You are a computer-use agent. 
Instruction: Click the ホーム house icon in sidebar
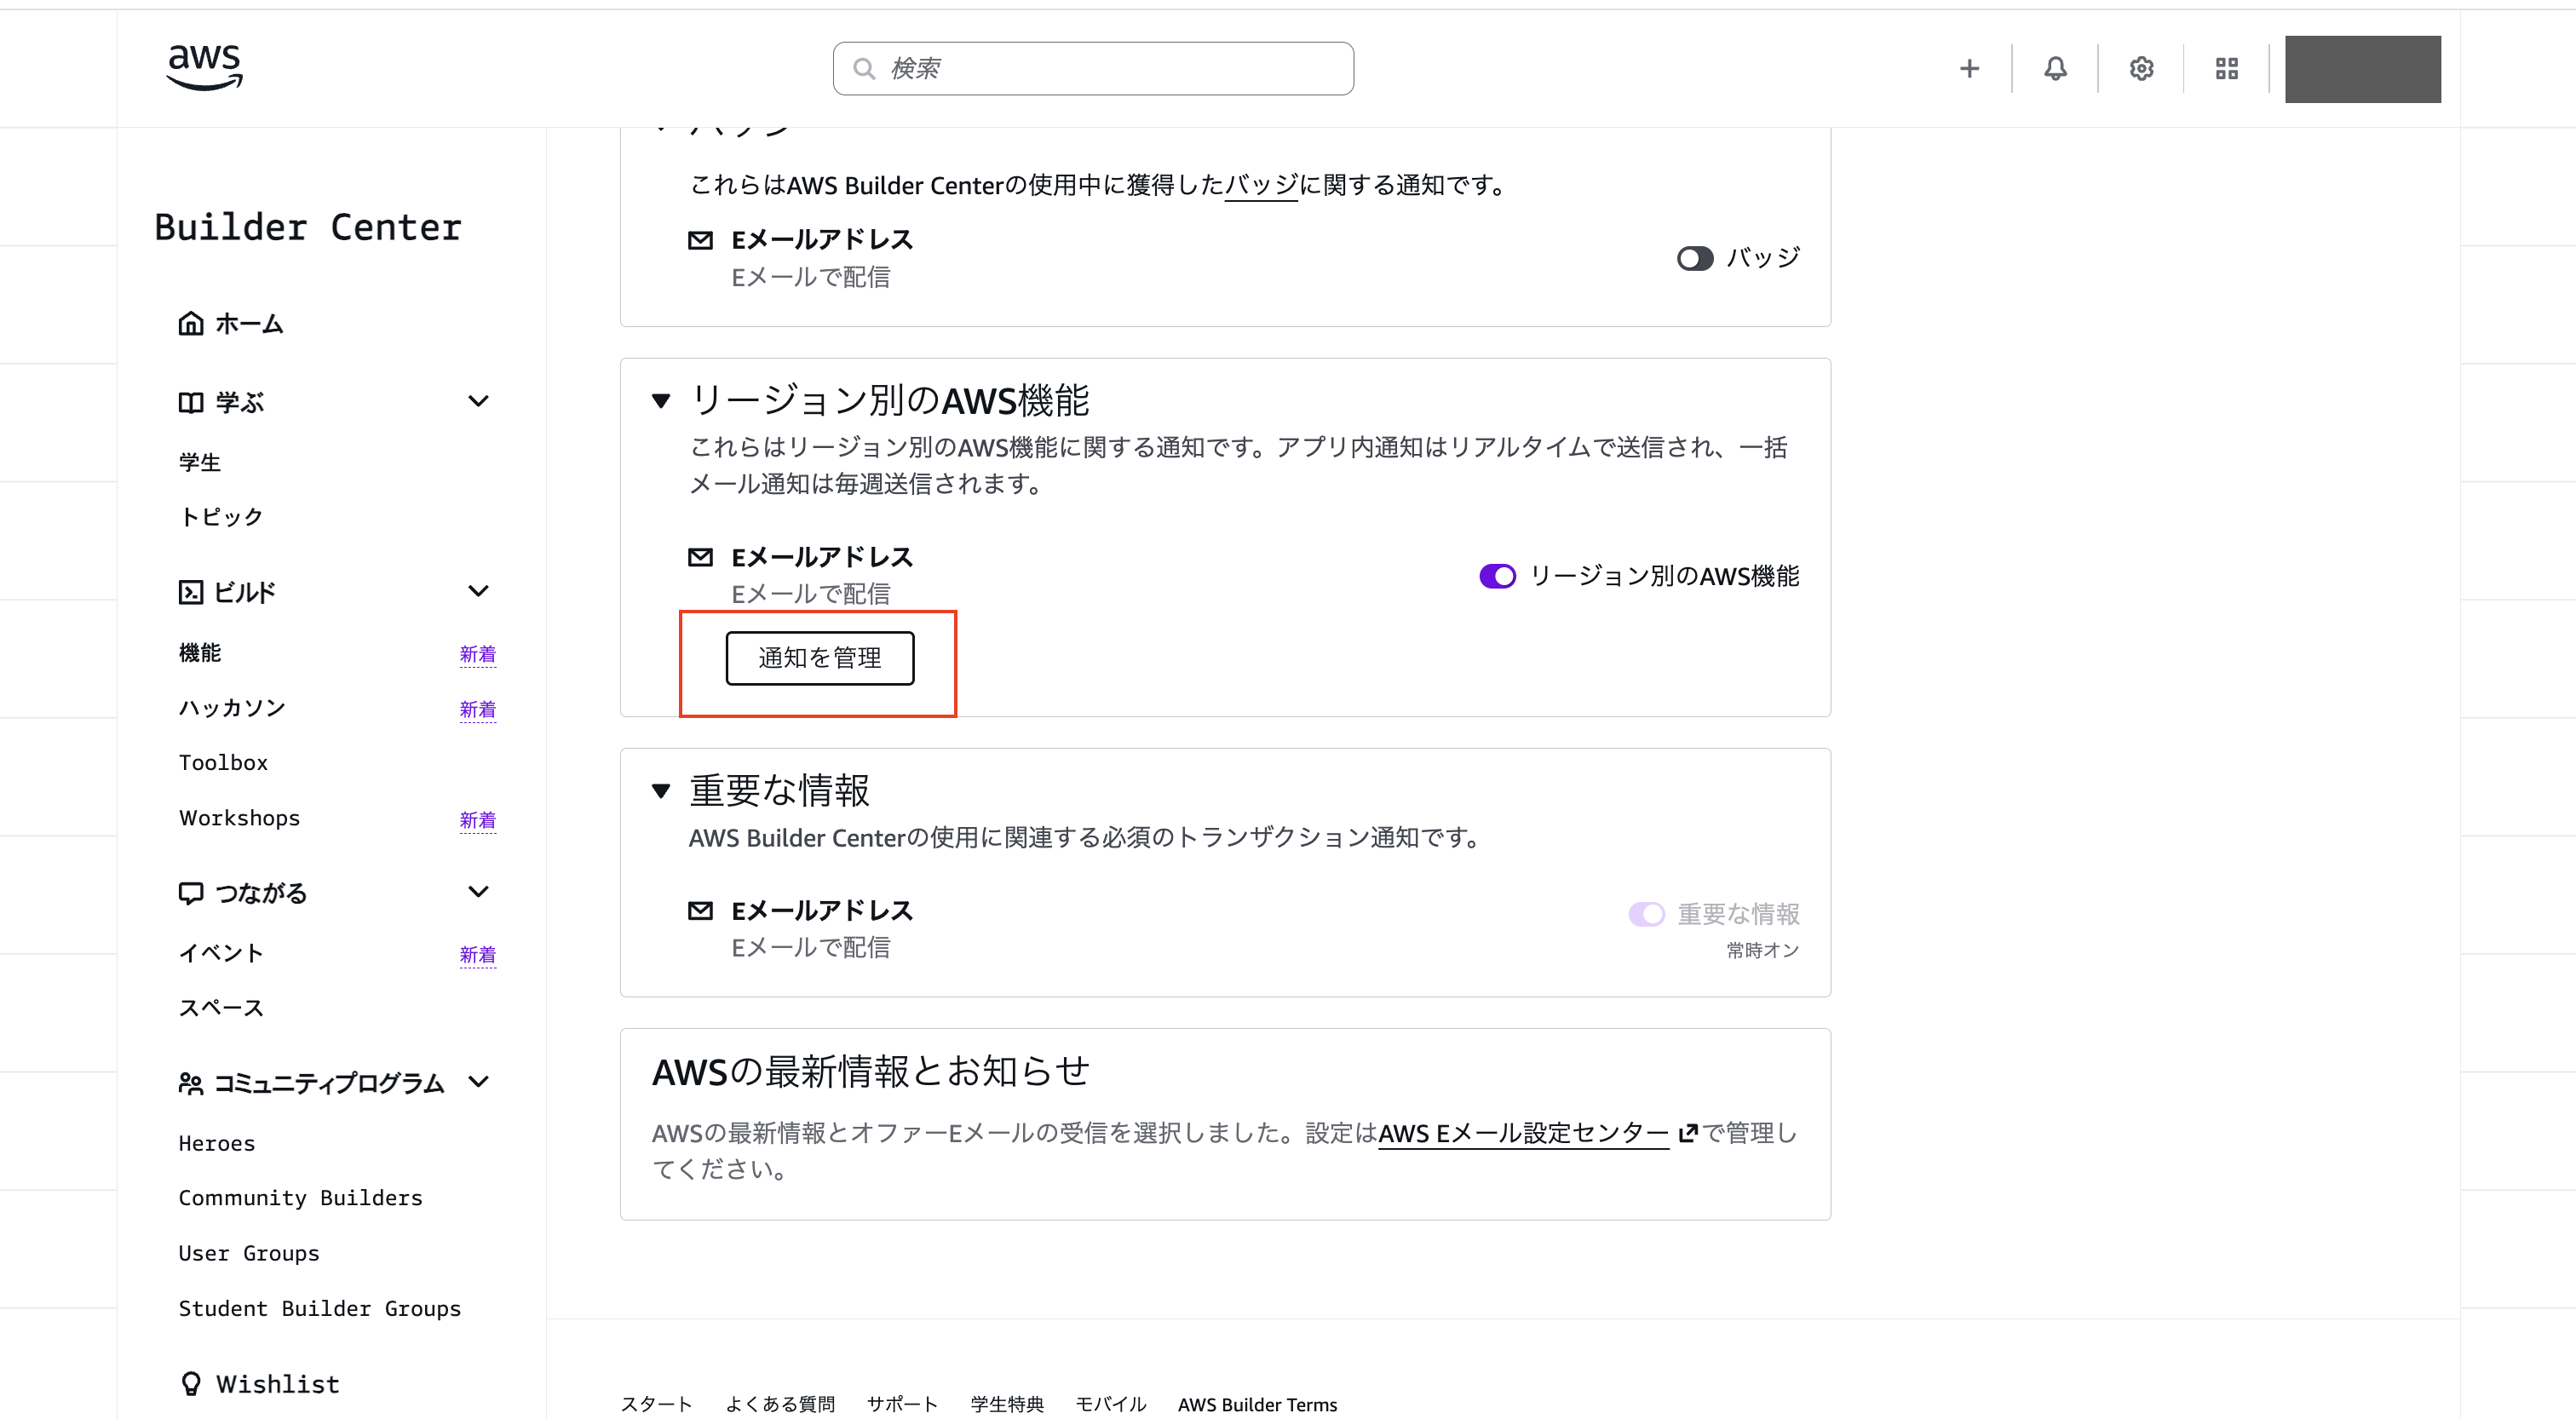(x=190, y=323)
